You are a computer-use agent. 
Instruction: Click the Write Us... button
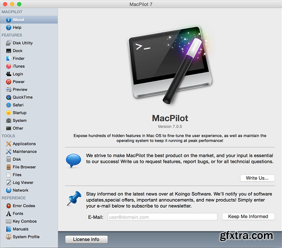[258, 178]
